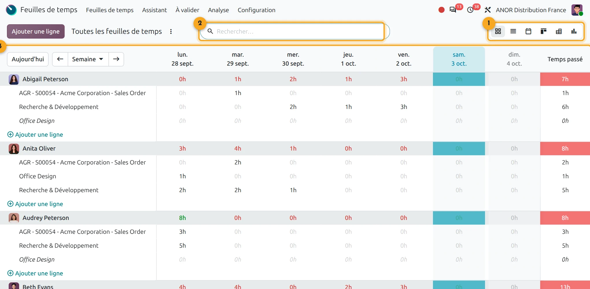Open the Feuilles de temps menu

pyautogui.click(x=110, y=10)
